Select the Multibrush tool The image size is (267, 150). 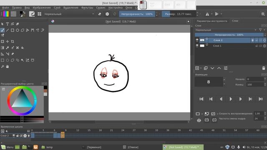(x=3, y=35)
